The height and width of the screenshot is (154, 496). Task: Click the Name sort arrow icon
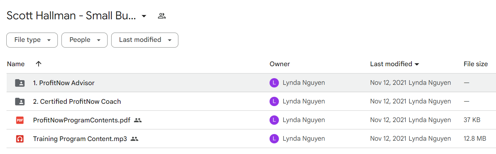coord(38,64)
